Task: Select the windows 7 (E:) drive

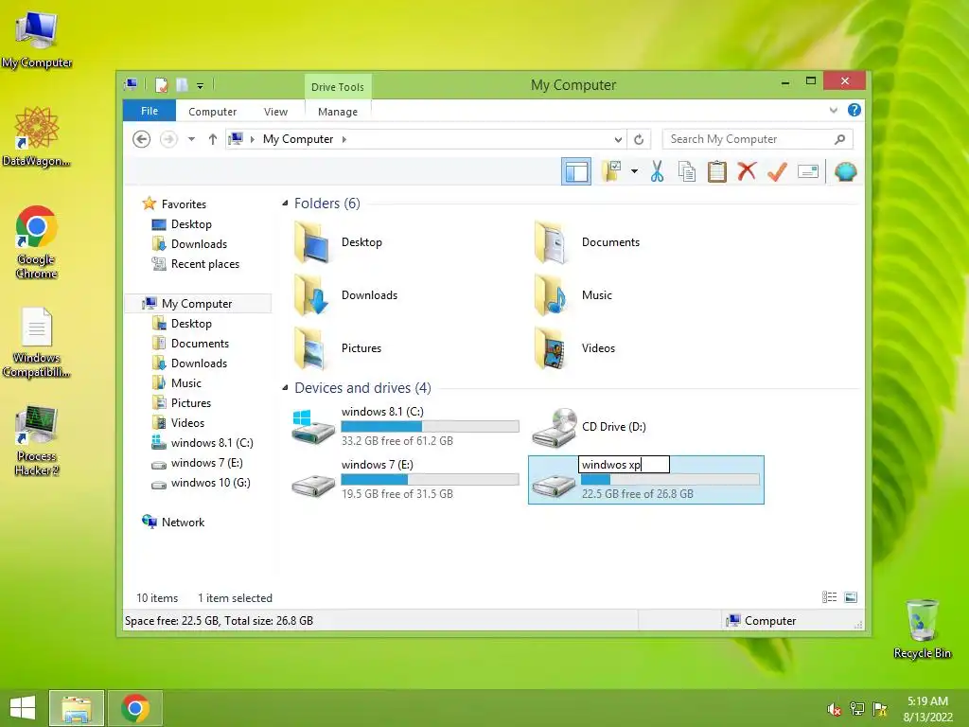Action: pyautogui.click(x=405, y=480)
